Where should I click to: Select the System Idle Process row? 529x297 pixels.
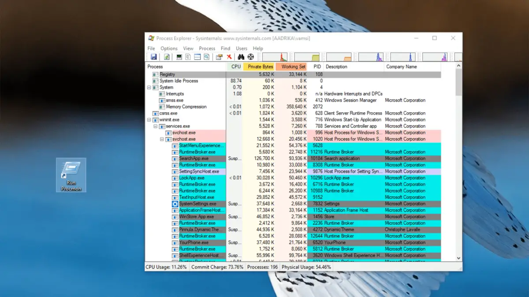click(293, 81)
